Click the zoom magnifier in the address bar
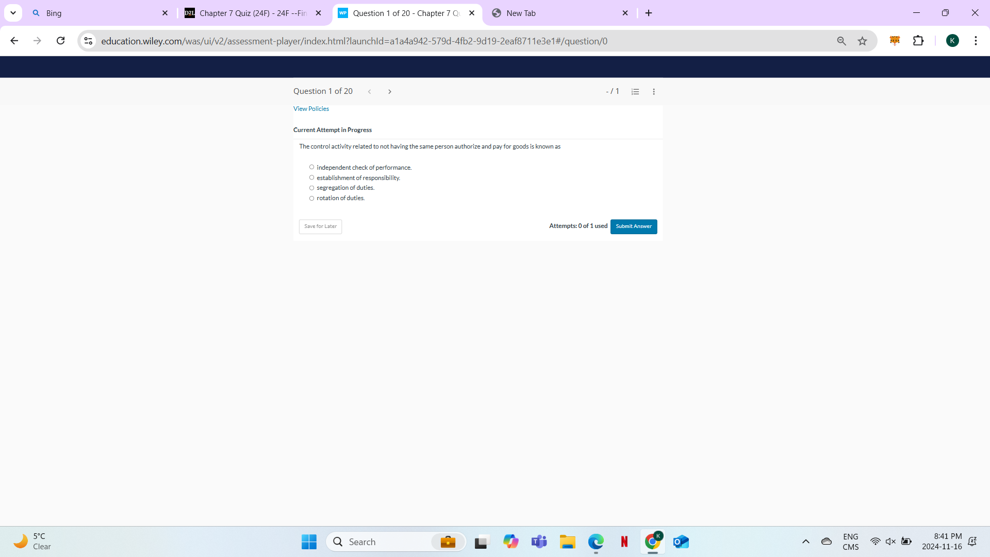 tap(841, 41)
